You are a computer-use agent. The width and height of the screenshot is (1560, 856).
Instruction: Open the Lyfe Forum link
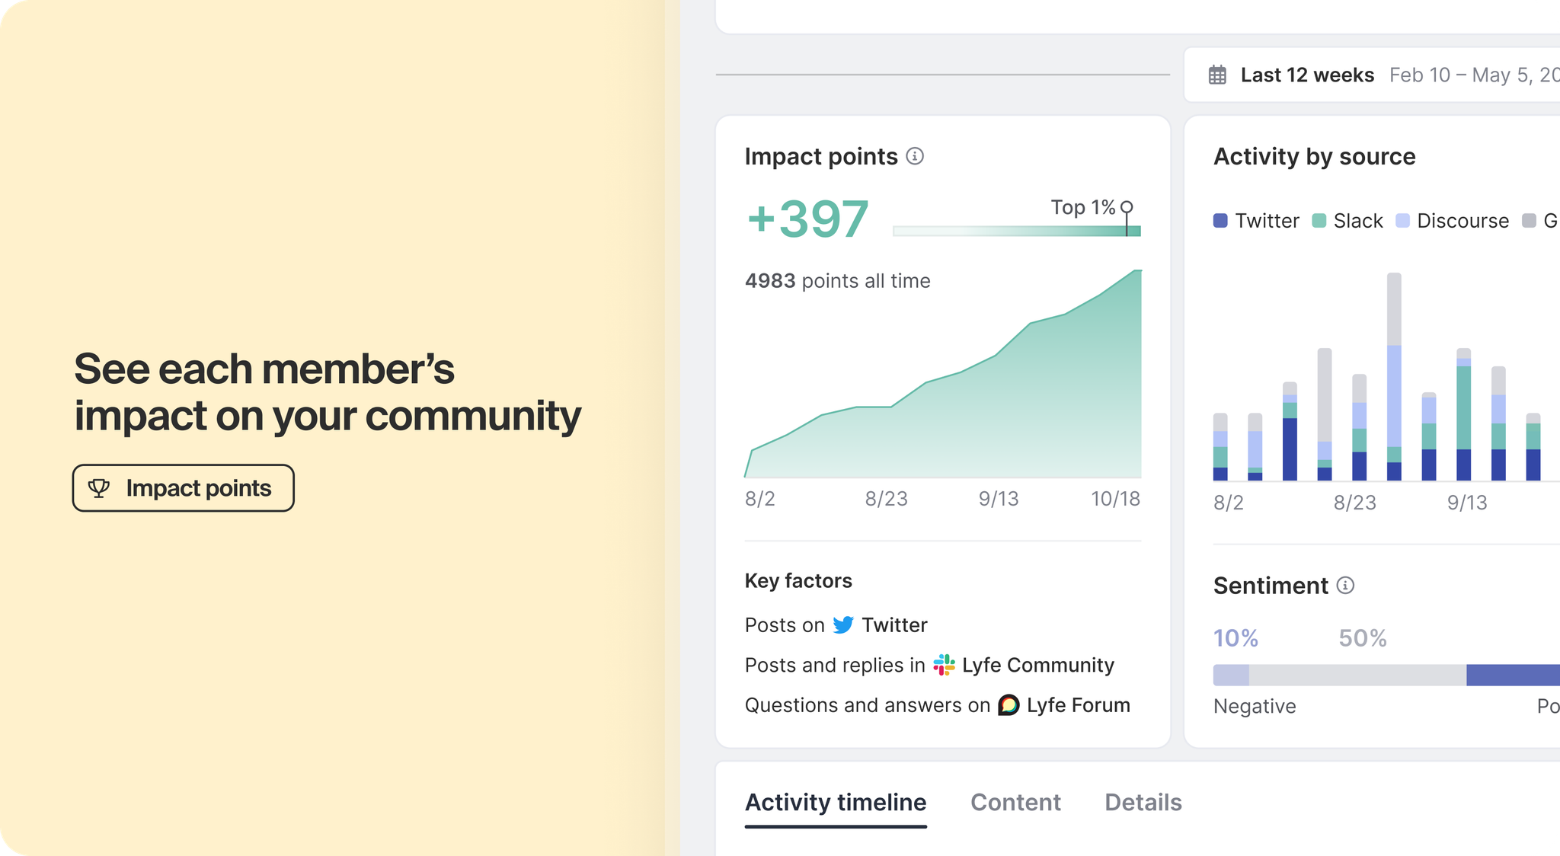pyautogui.click(x=1078, y=705)
